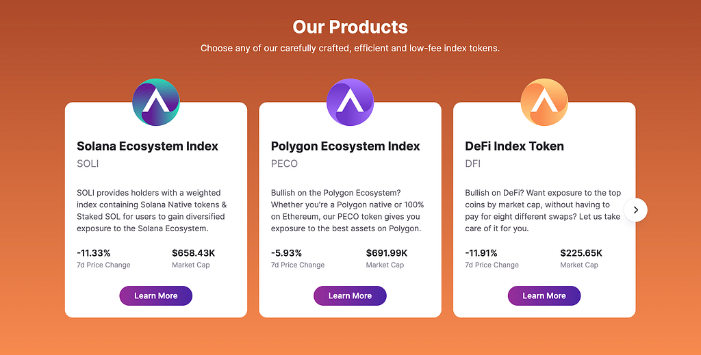Image resolution: width=701 pixels, height=355 pixels.
Task: Advance carousel with the right chevron arrow
Action: [635, 210]
